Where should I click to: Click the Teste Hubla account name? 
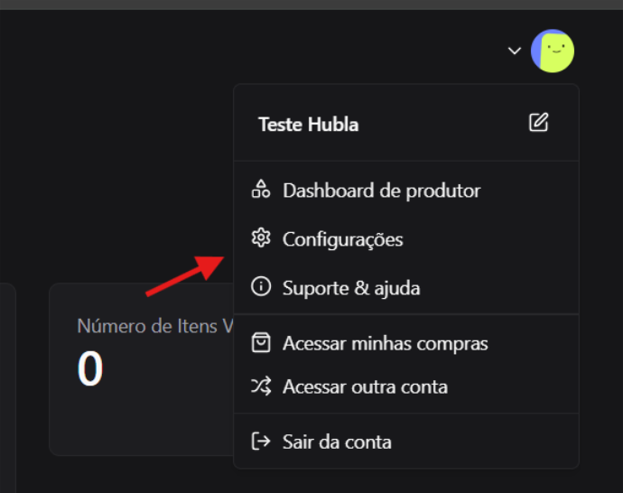coord(309,125)
